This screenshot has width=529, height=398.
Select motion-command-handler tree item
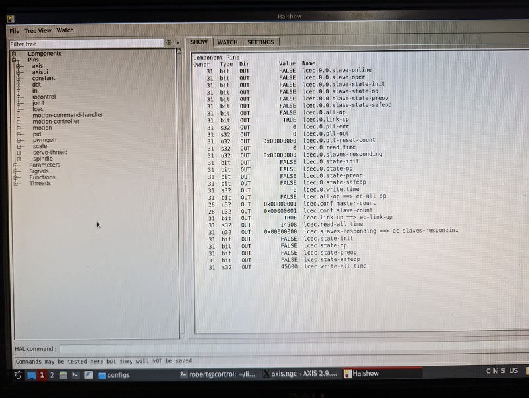pos(67,115)
